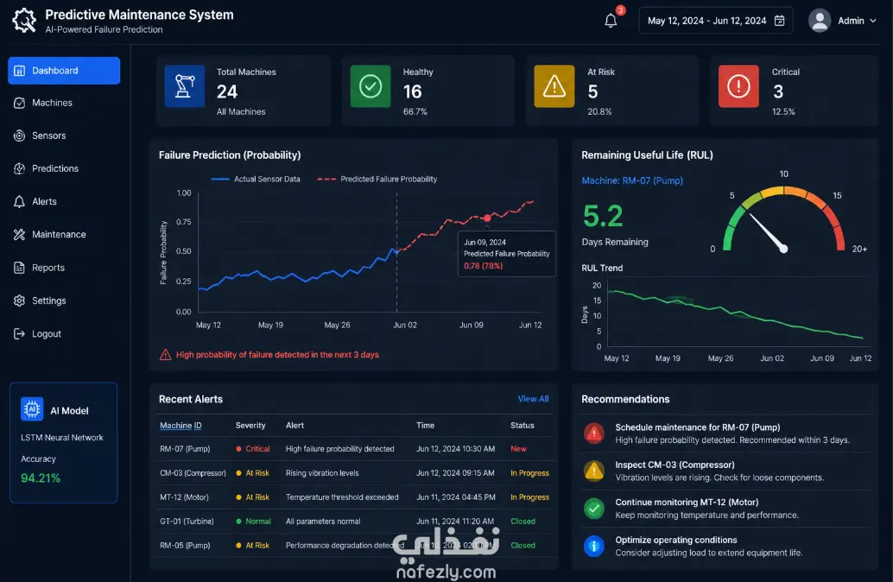Click the calendar icon in date range
Viewport: 893px width, 582px height.
[779, 21]
